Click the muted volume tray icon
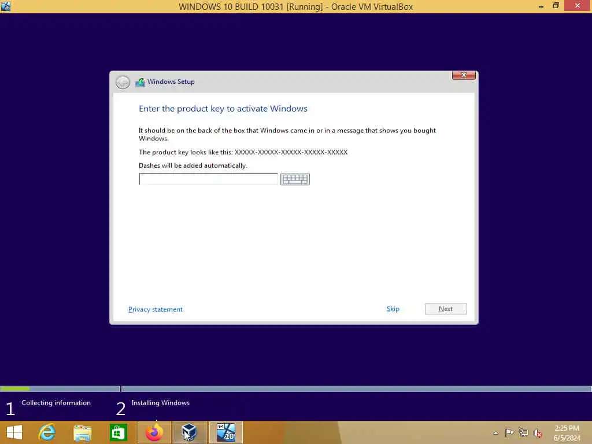 pyautogui.click(x=537, y=433)
